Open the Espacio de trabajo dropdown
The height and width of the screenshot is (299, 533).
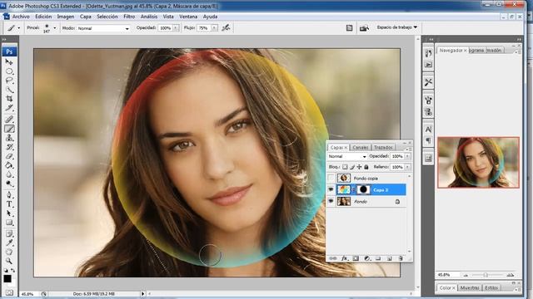[397, 27]
